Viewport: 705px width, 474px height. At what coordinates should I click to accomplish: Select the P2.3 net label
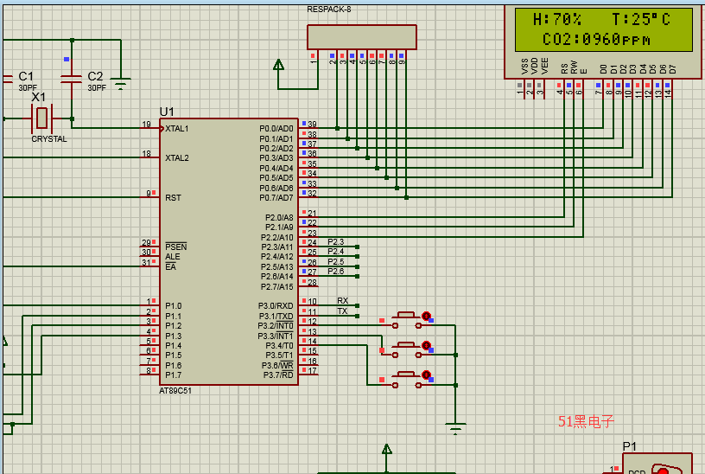pyautogui.click(x=336, y=241)
